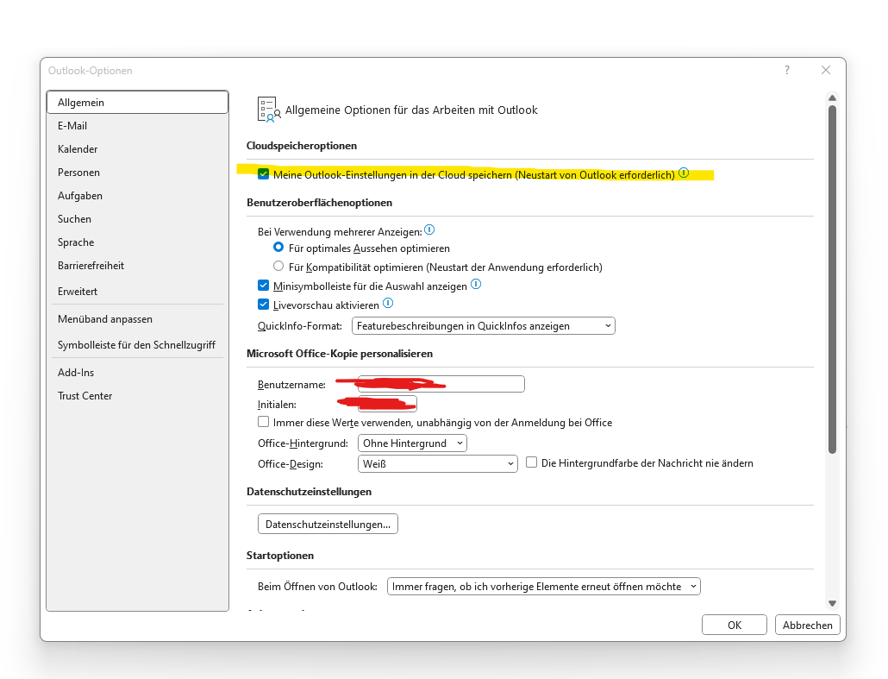Viewport: 888px width, 679px height.
Task: Open the Office-Hintergrund dropdown
Action: (x=412, y=443)
